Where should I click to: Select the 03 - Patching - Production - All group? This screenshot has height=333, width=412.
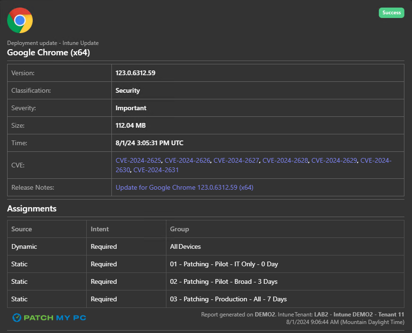coord(229,299)
